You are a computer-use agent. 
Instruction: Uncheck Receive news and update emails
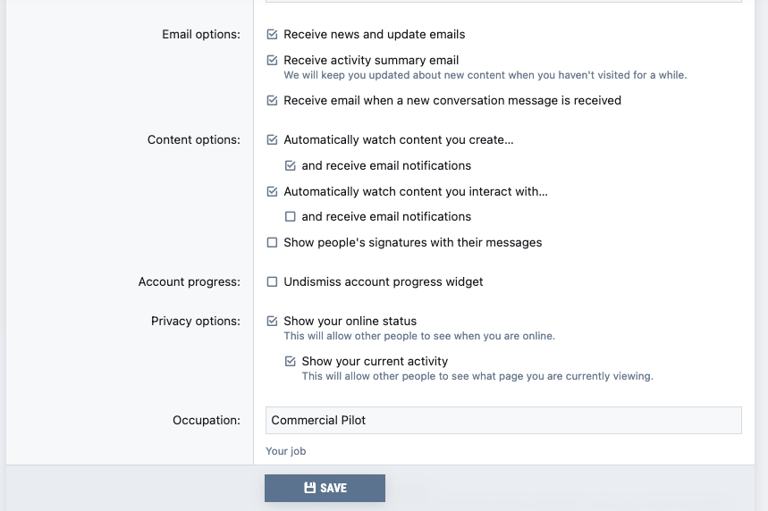coord(272,34)
